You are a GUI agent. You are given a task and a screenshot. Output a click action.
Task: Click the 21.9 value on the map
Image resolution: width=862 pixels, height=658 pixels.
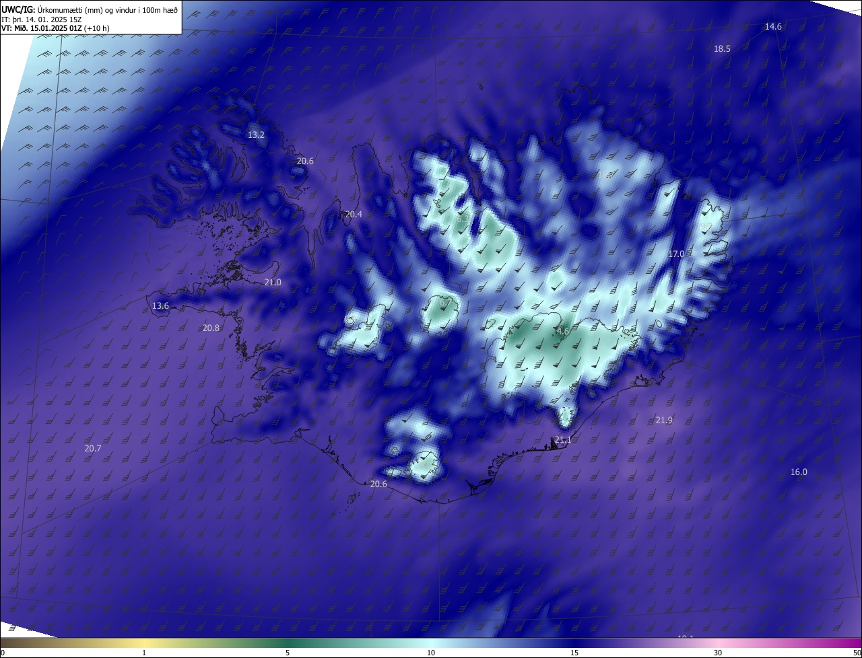point(664,421)
